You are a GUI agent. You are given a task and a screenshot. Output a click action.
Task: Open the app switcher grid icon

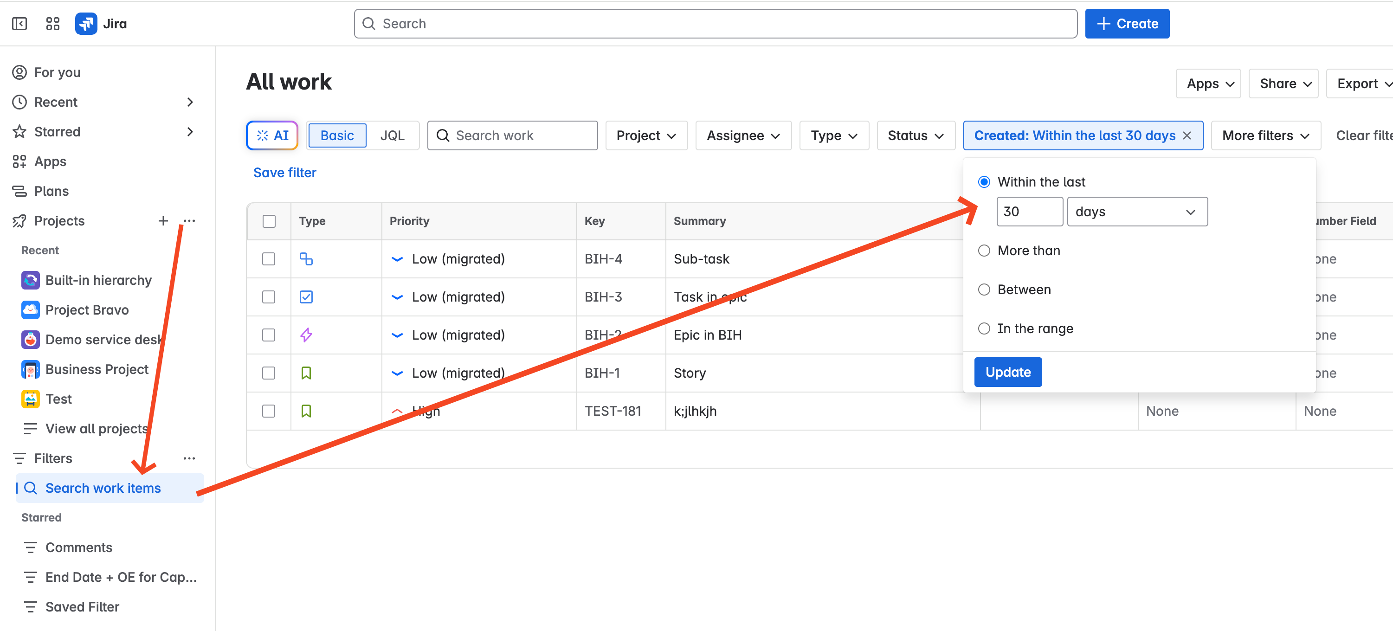coord(52,24)
